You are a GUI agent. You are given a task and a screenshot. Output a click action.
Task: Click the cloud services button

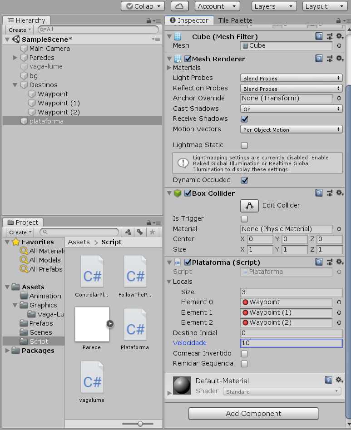[x=180, y=6]
